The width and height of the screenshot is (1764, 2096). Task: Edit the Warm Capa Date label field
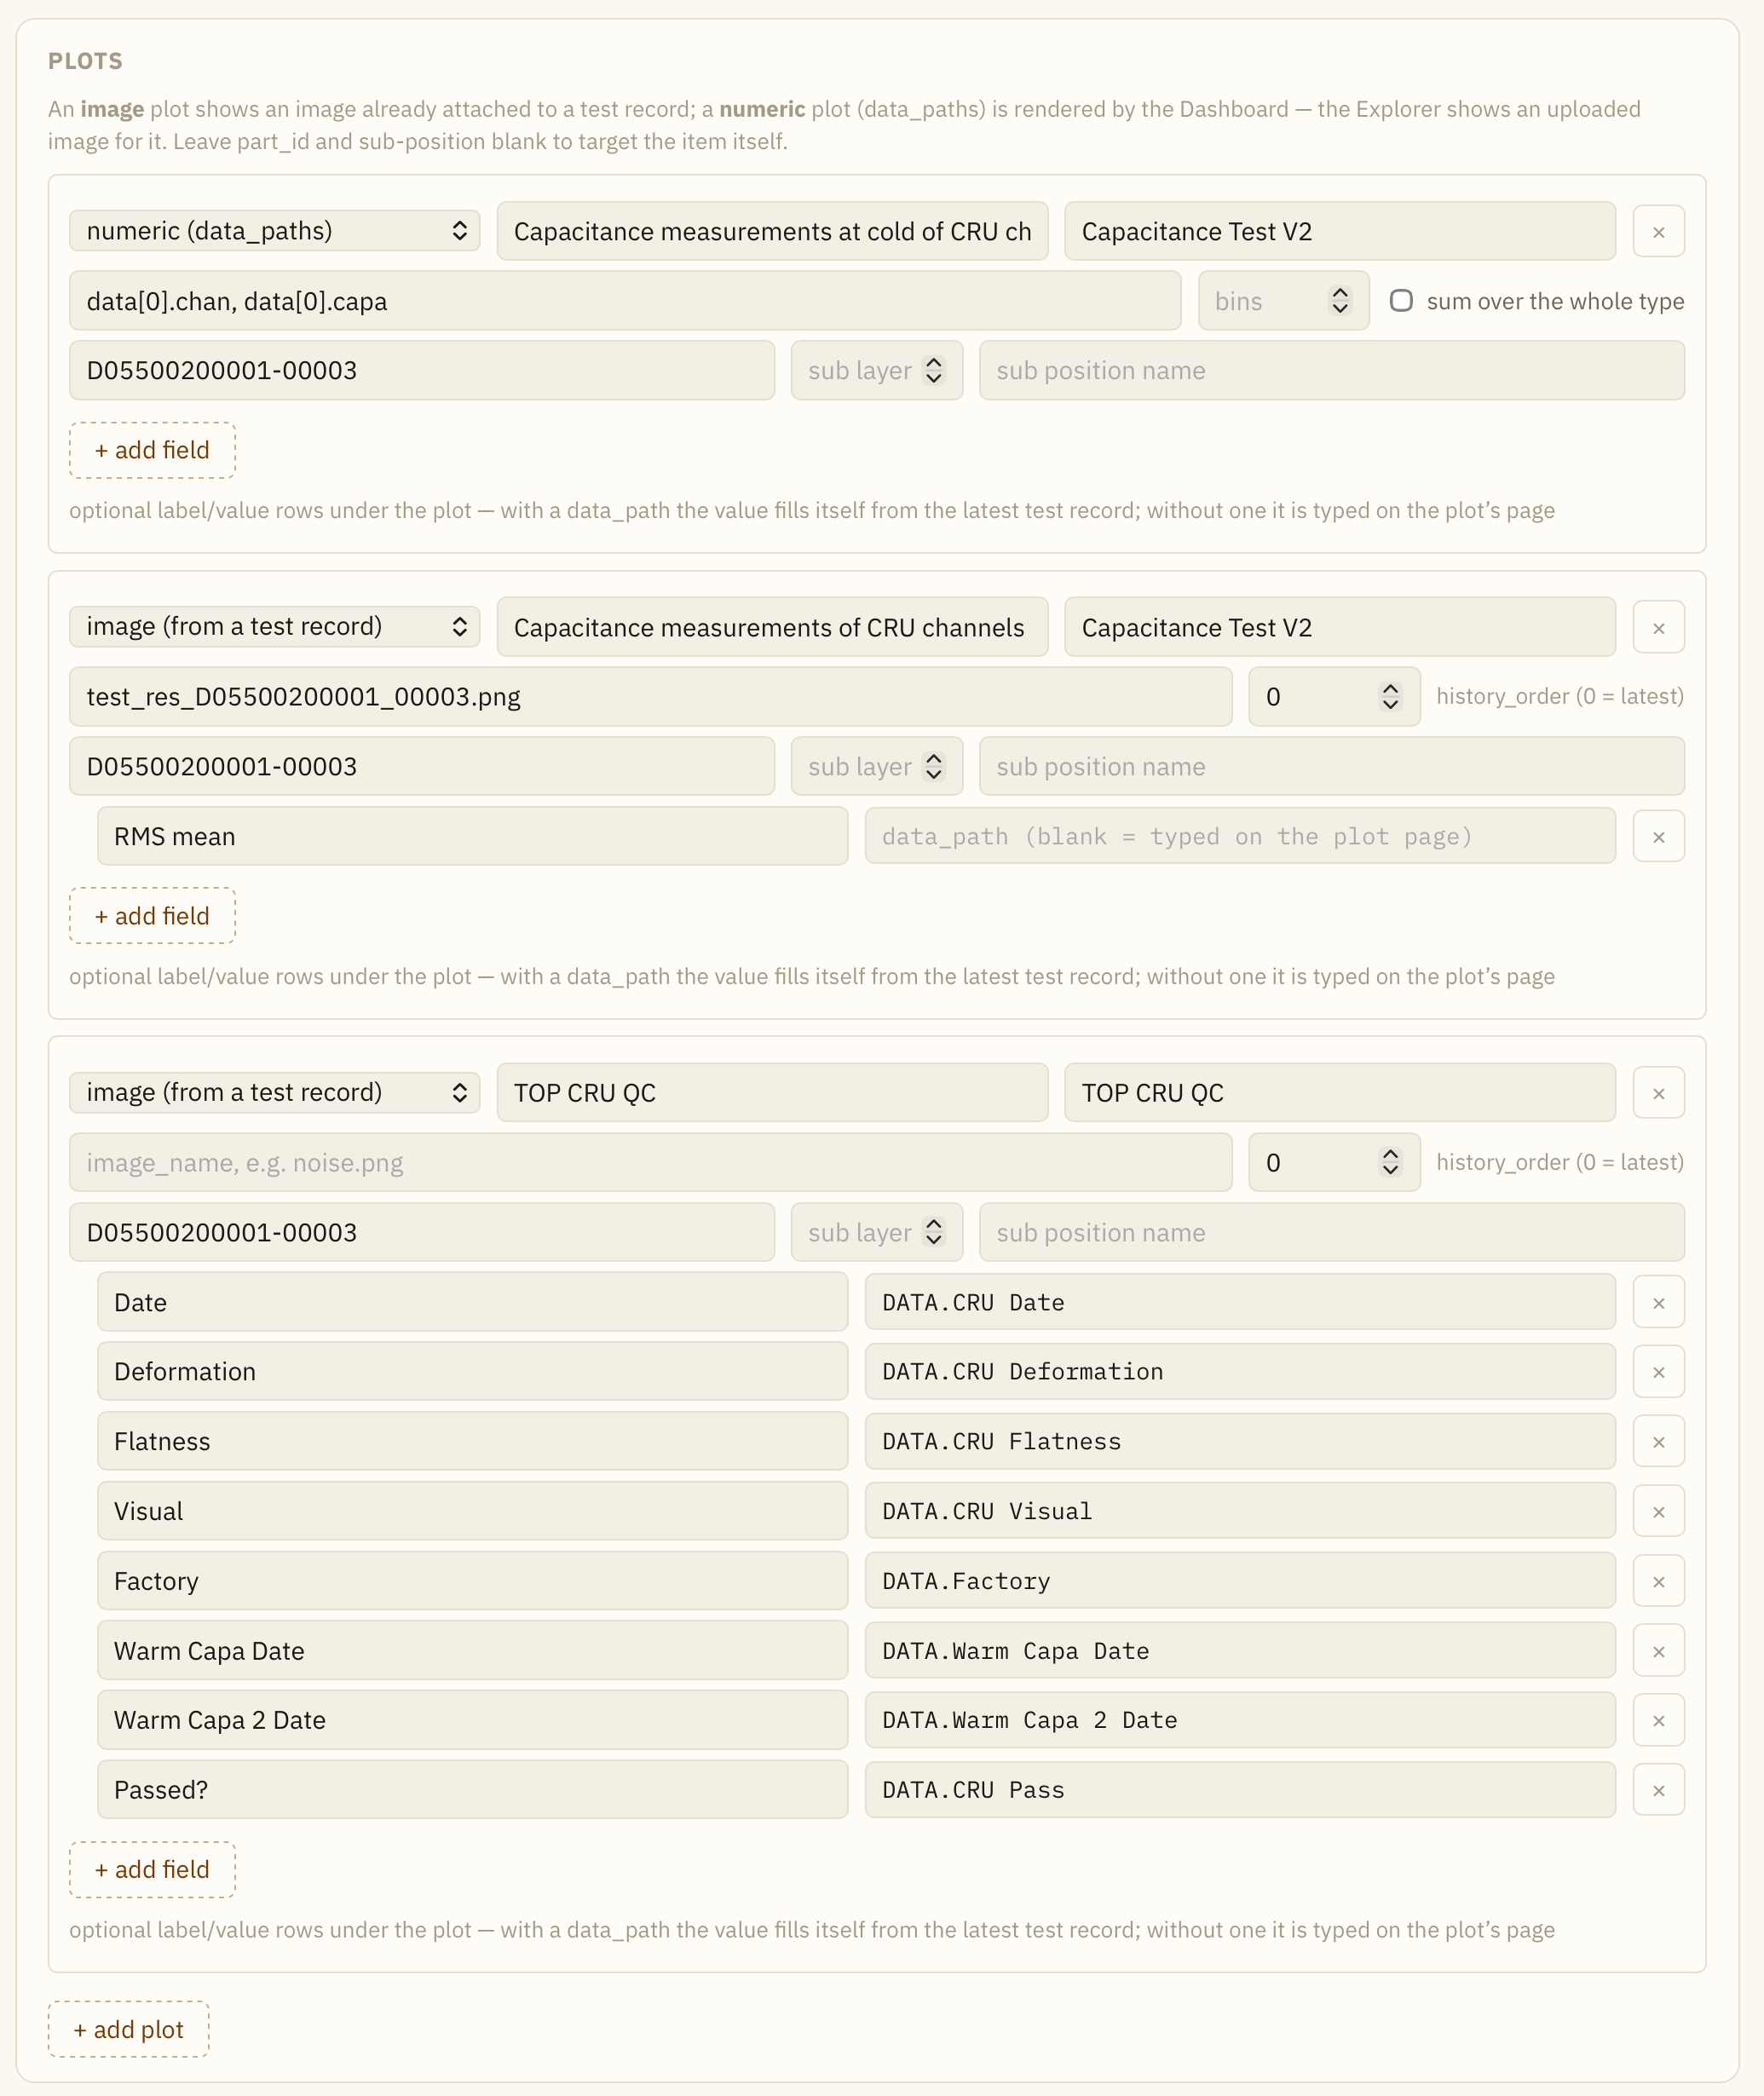point(472,1651)
